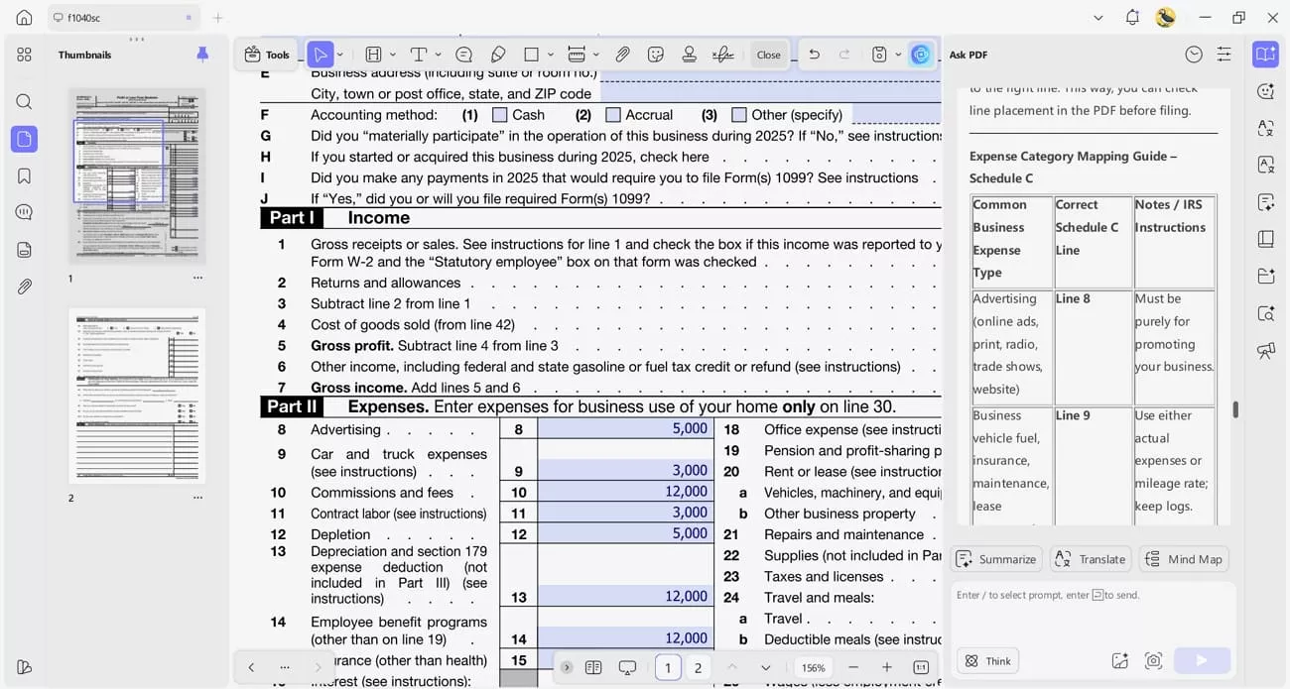Click the screenshot capture icon in chat box
This screenshot has height=689, width=1290.
click(1153, 660)
